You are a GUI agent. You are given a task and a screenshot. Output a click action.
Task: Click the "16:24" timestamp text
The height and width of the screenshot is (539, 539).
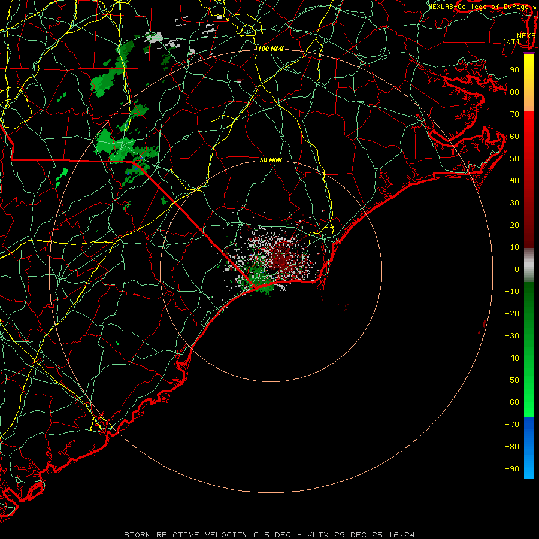click(401, 535)
